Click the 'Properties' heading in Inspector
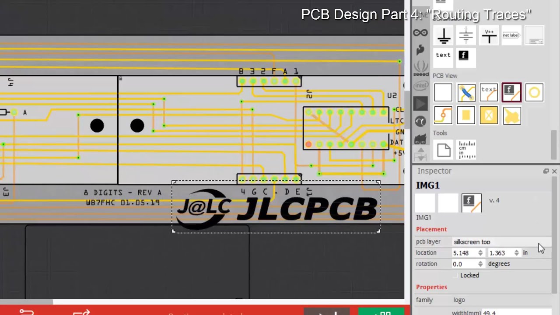This screenshot has width=560, height=315. [431, 287]
